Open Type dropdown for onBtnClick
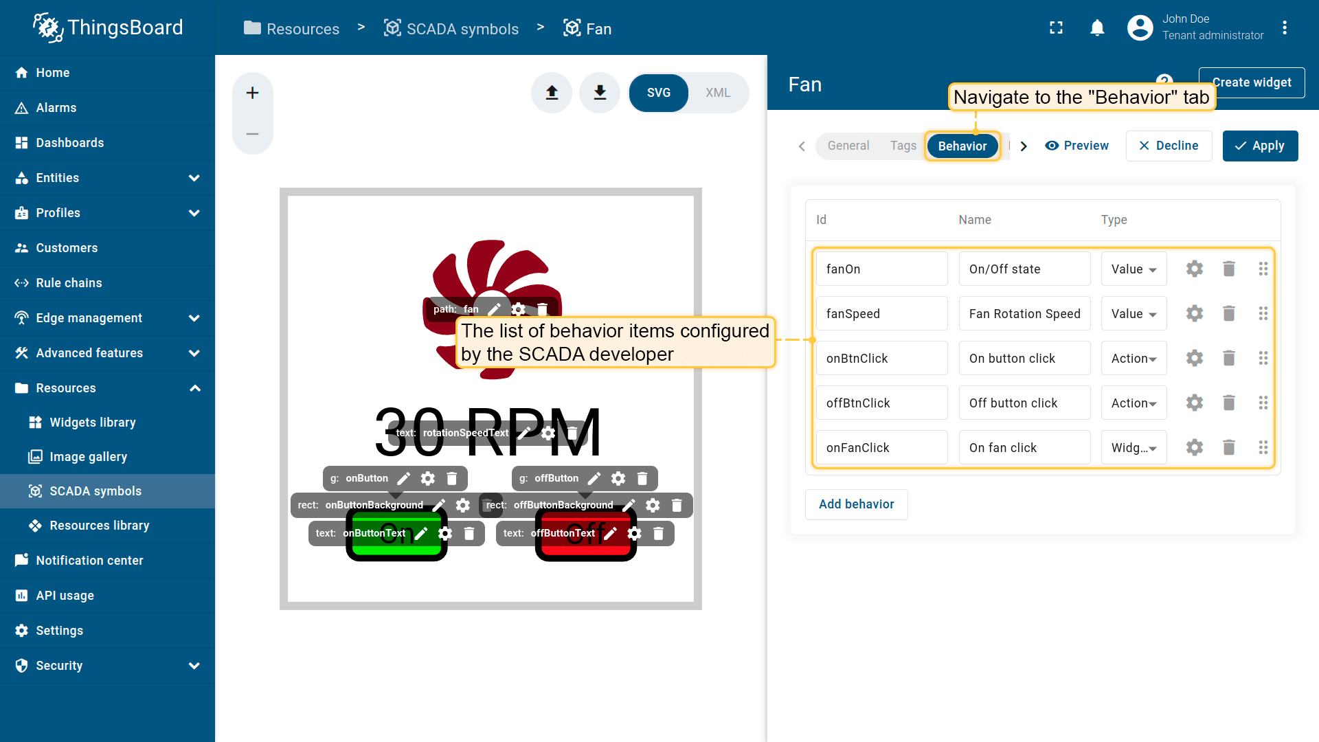The image size is (1319, 742). pos(1134,358)
